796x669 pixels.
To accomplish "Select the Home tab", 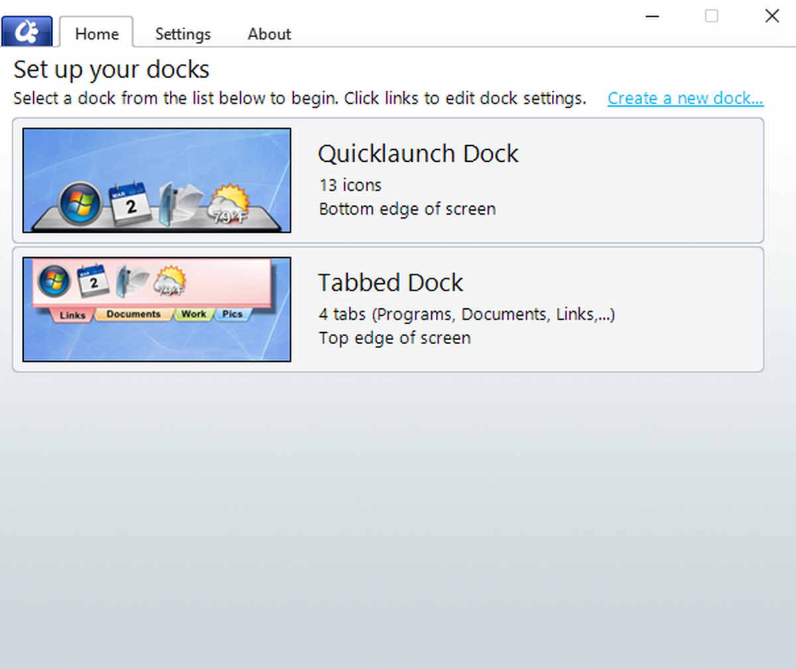I will click(x=97, y=34).
